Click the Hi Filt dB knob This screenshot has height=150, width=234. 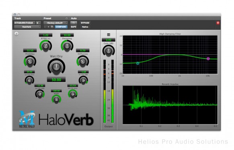coord(83,80)
